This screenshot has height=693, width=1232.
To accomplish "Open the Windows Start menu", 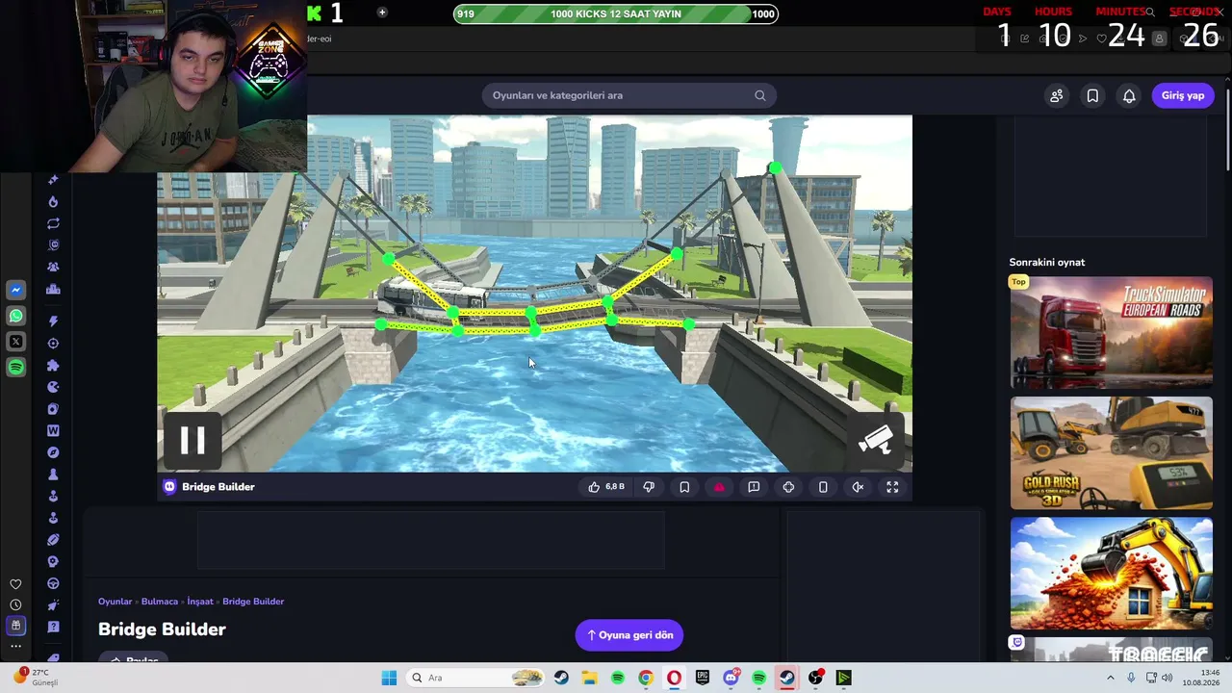I will [389, 678].
